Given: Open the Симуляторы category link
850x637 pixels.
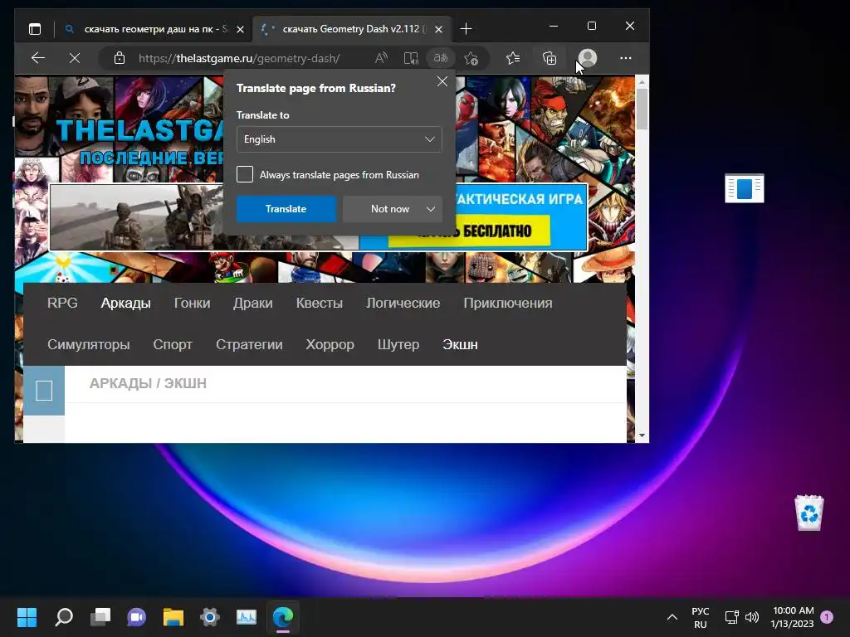Looking at the screenshot, I should (88, 344).
